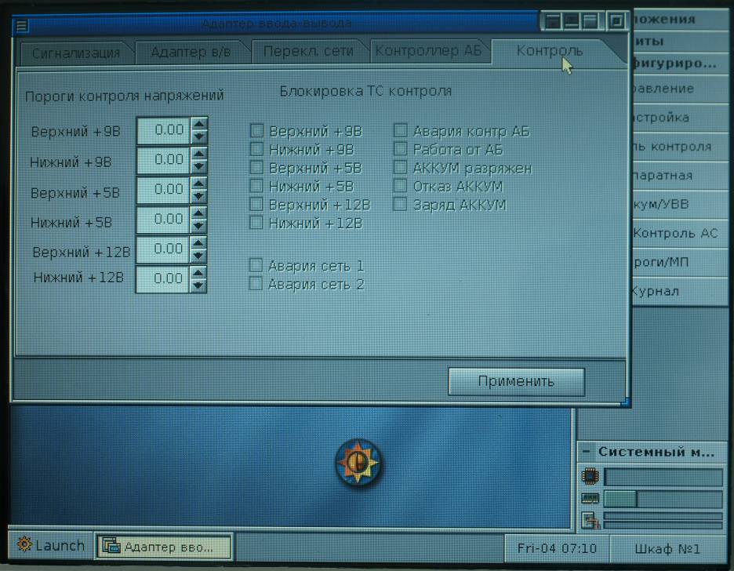Open the Журнал side menu entry
The width and height of the screenshot is (734, 571).
tap(679, 291)
